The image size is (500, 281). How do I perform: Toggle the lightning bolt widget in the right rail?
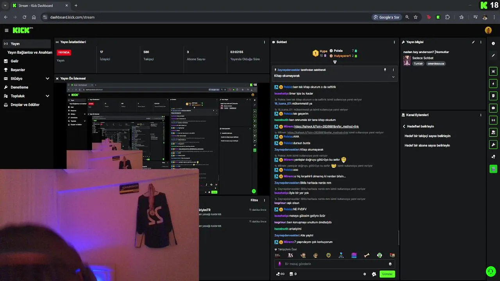493,84
